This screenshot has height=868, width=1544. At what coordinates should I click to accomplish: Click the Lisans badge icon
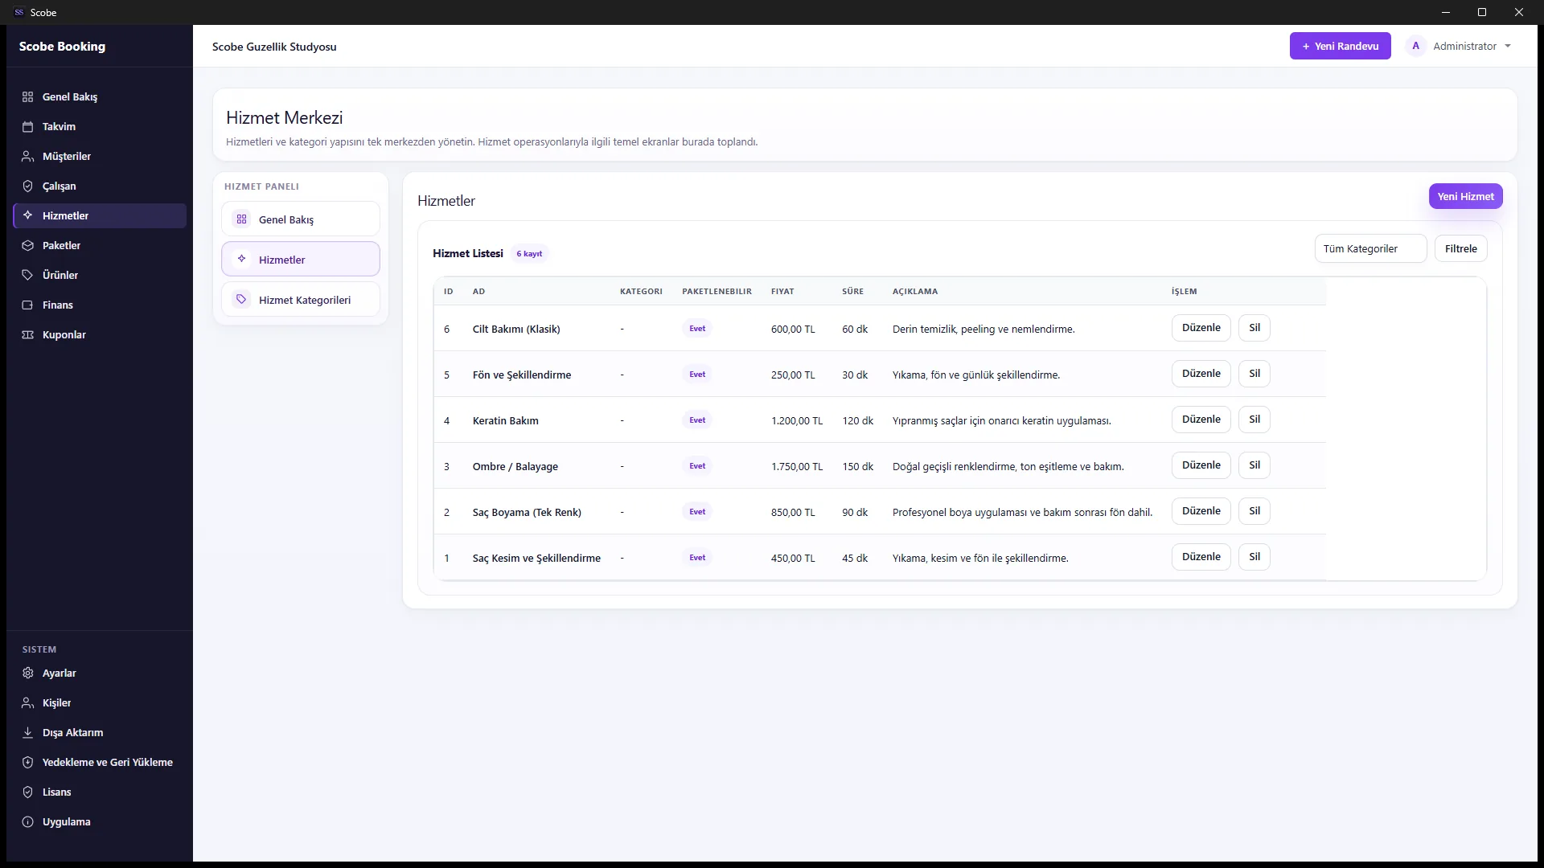tap(27, 792)
